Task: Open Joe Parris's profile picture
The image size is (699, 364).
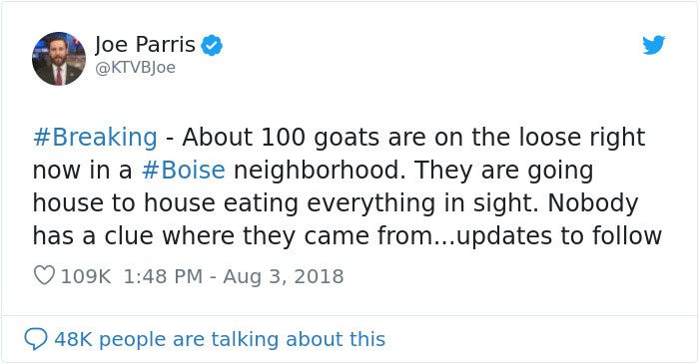Action: [59, 58]
